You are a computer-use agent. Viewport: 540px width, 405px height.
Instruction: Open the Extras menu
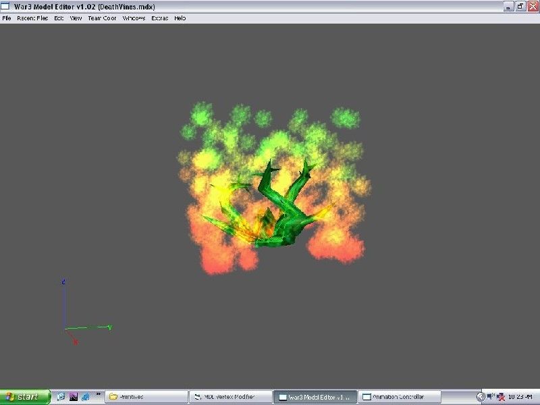coord(160,18)
